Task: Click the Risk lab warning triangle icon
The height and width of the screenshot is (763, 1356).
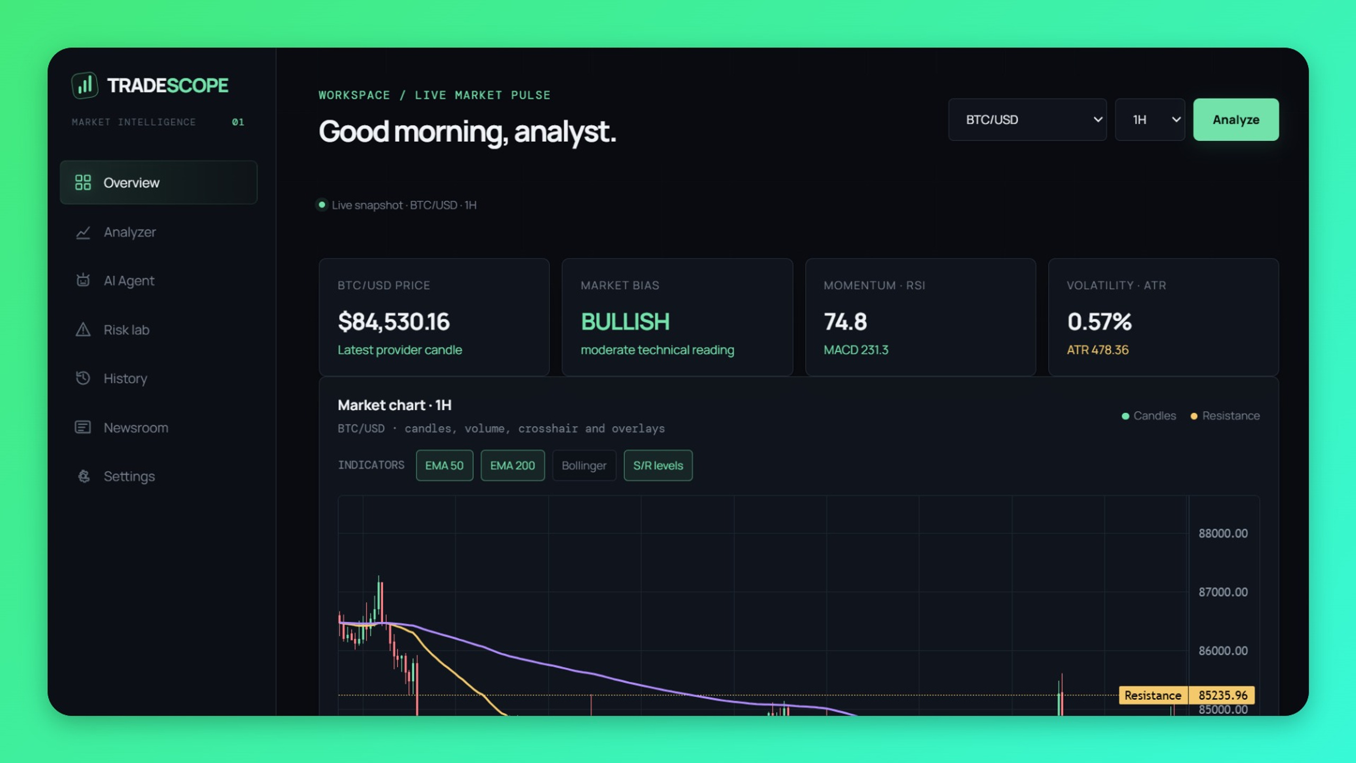Action: click(x=83, y=330)
